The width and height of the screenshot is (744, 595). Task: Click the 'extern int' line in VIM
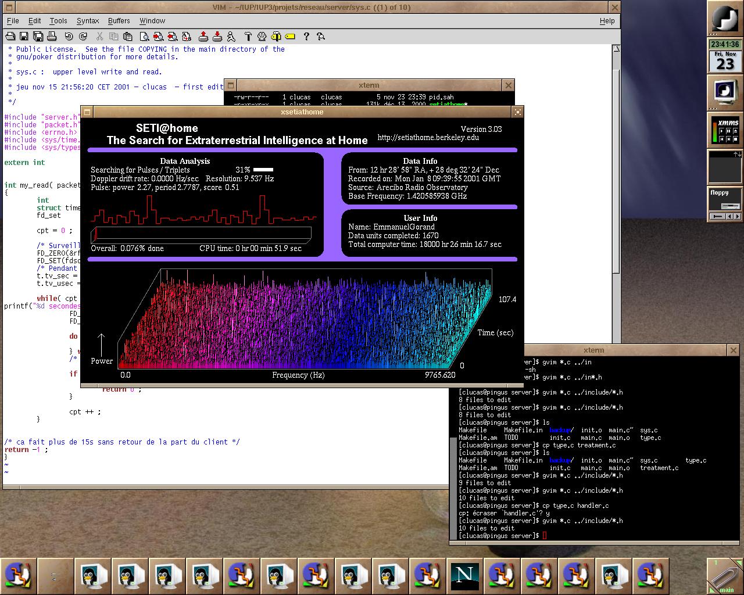(24, 163)
